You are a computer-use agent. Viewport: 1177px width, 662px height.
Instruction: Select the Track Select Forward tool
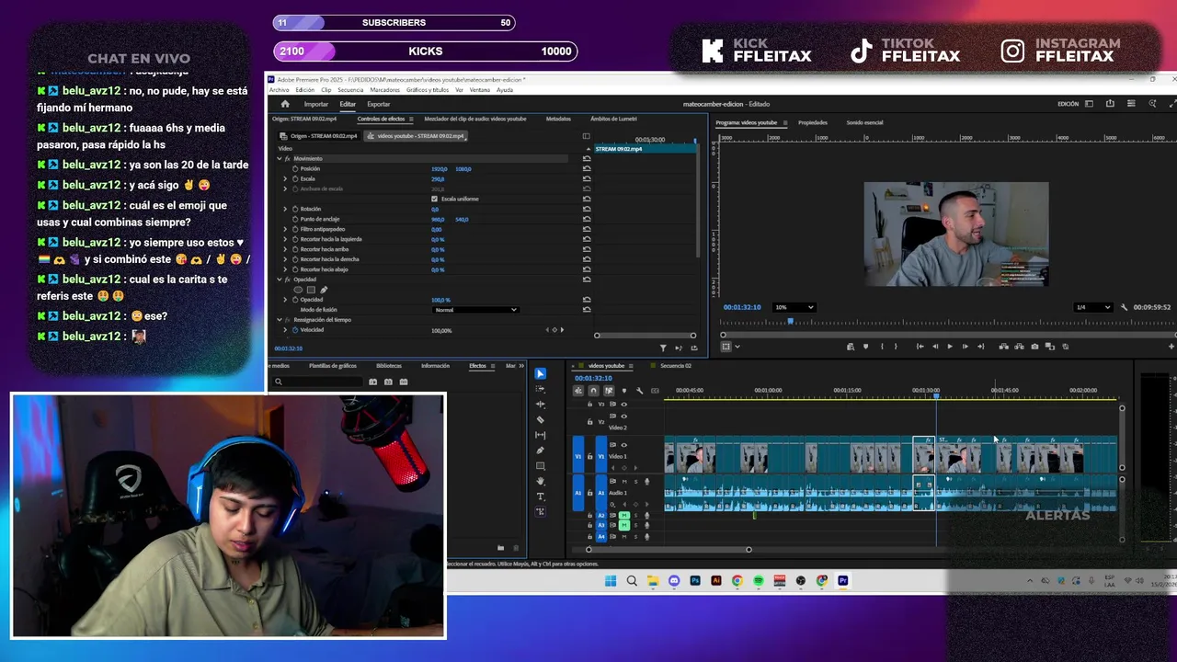click(541, 389)
